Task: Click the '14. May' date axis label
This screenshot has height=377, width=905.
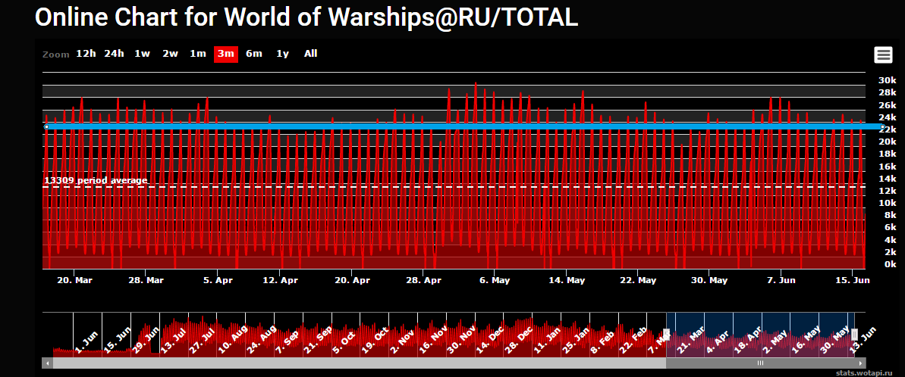Action: [566, 280]
